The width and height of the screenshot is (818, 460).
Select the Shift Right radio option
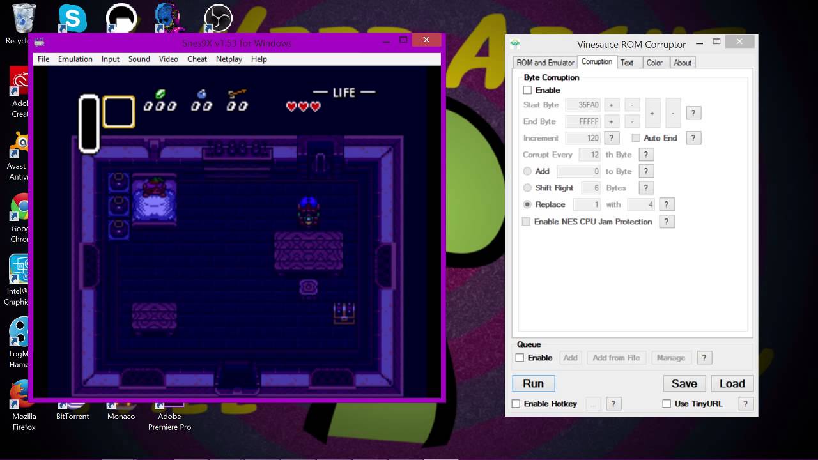[527, 188]
